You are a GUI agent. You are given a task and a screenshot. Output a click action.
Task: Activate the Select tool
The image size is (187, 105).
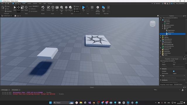pos(15,8)
